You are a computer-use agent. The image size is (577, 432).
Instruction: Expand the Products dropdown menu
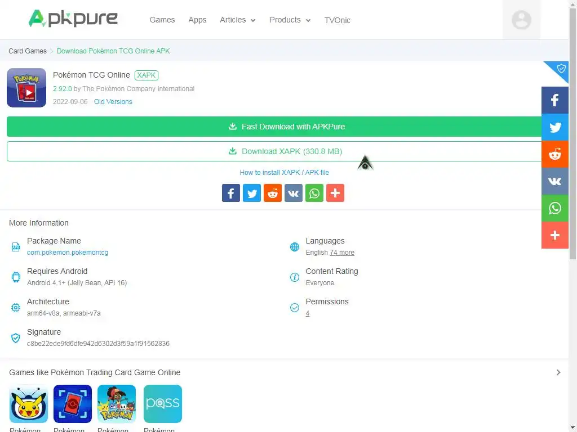point(290,20)
